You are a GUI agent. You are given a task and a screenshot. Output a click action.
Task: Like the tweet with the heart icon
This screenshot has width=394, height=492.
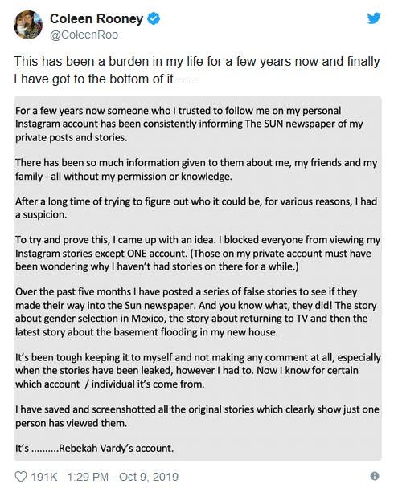click(x=21, y=477)
